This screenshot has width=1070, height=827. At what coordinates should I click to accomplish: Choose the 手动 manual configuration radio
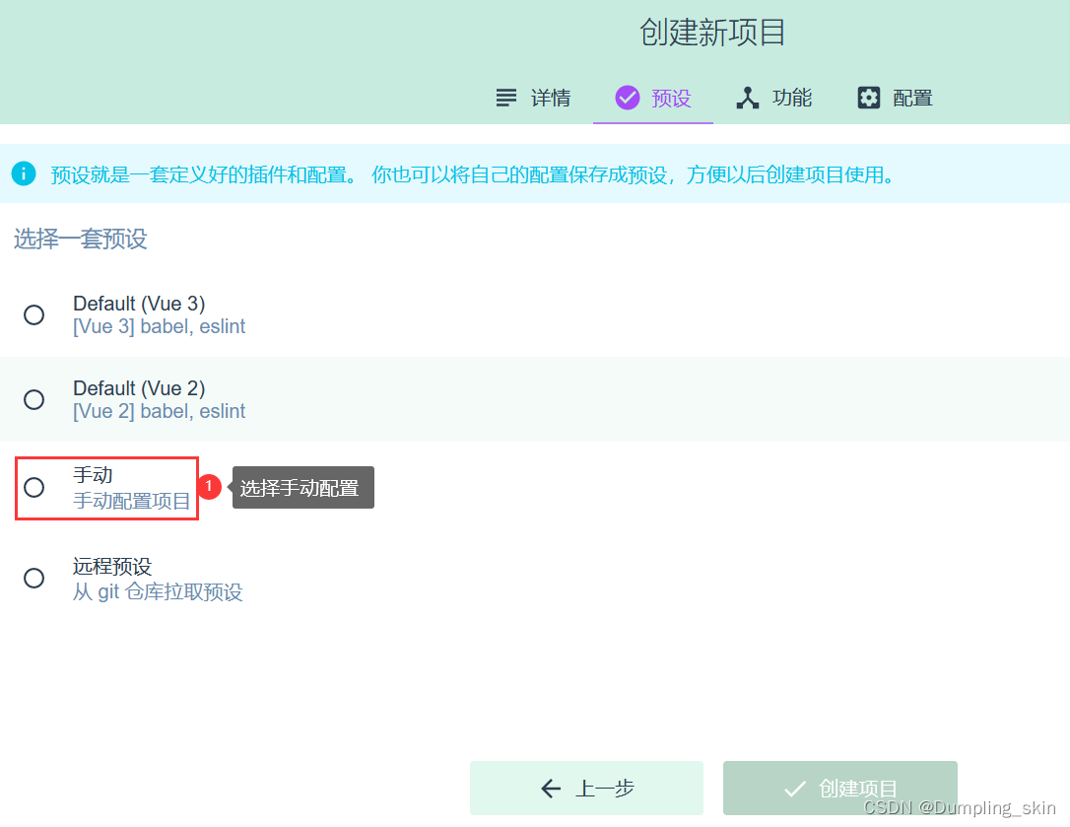pyautogui.click(x=34, y=488)
